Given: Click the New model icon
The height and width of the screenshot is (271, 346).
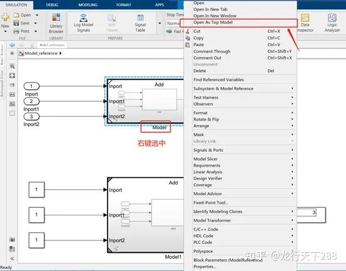Looking at the screenshot, I should [5, 17].
